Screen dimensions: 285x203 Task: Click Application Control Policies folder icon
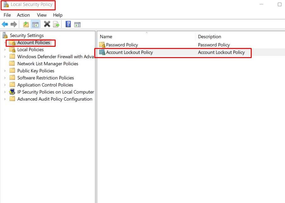pyautogui.click(x=12, y=85)
